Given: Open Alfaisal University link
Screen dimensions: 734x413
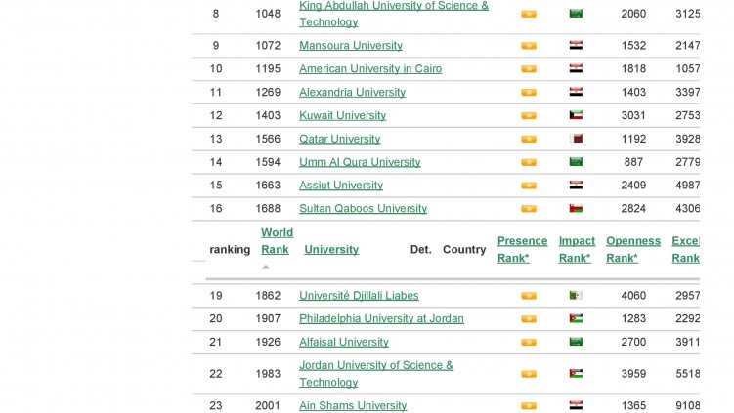Looking at the screenshot, I should point(344,342).
